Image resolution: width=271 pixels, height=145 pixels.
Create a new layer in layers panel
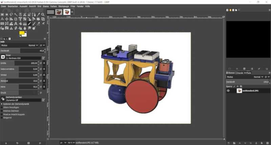point(229,143)
